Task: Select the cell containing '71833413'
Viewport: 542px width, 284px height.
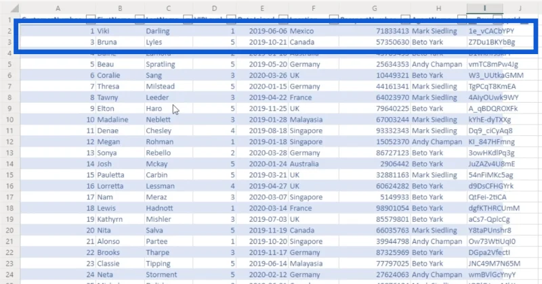Action: pyautogui.click(x=375, y=31)
